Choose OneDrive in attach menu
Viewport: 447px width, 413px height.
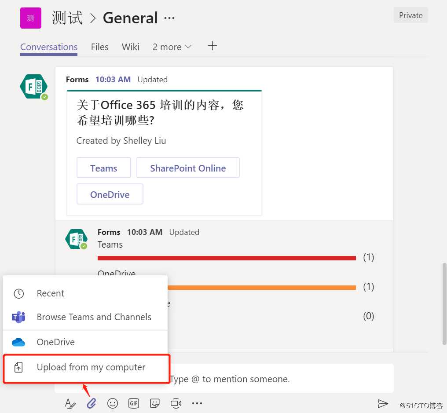click(85, 342)
